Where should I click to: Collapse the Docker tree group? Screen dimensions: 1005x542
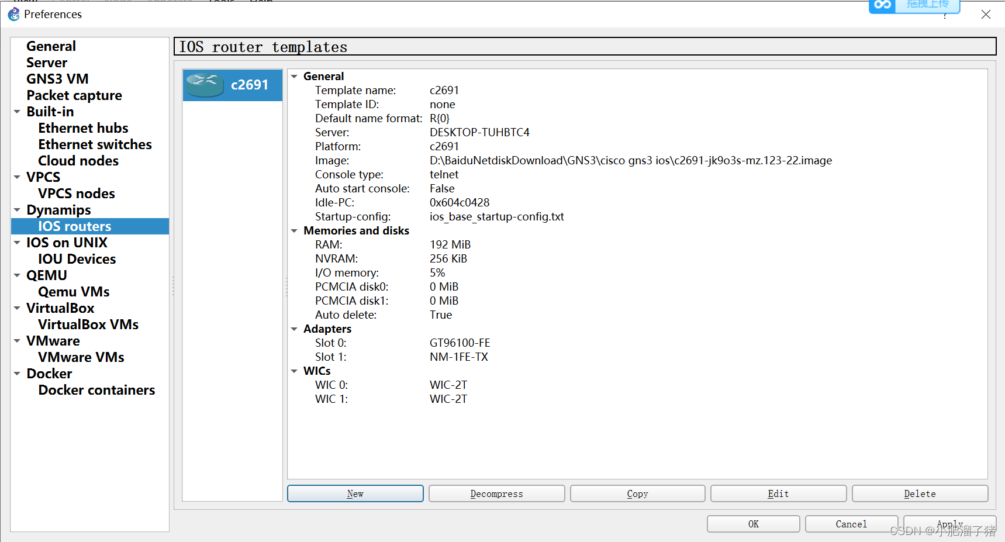[17, 374]
